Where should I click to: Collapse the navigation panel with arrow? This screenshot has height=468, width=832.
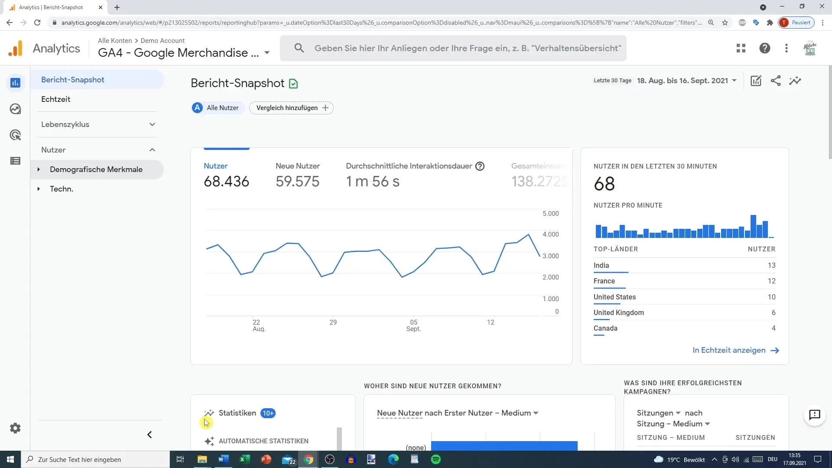(x=149, y=435)
